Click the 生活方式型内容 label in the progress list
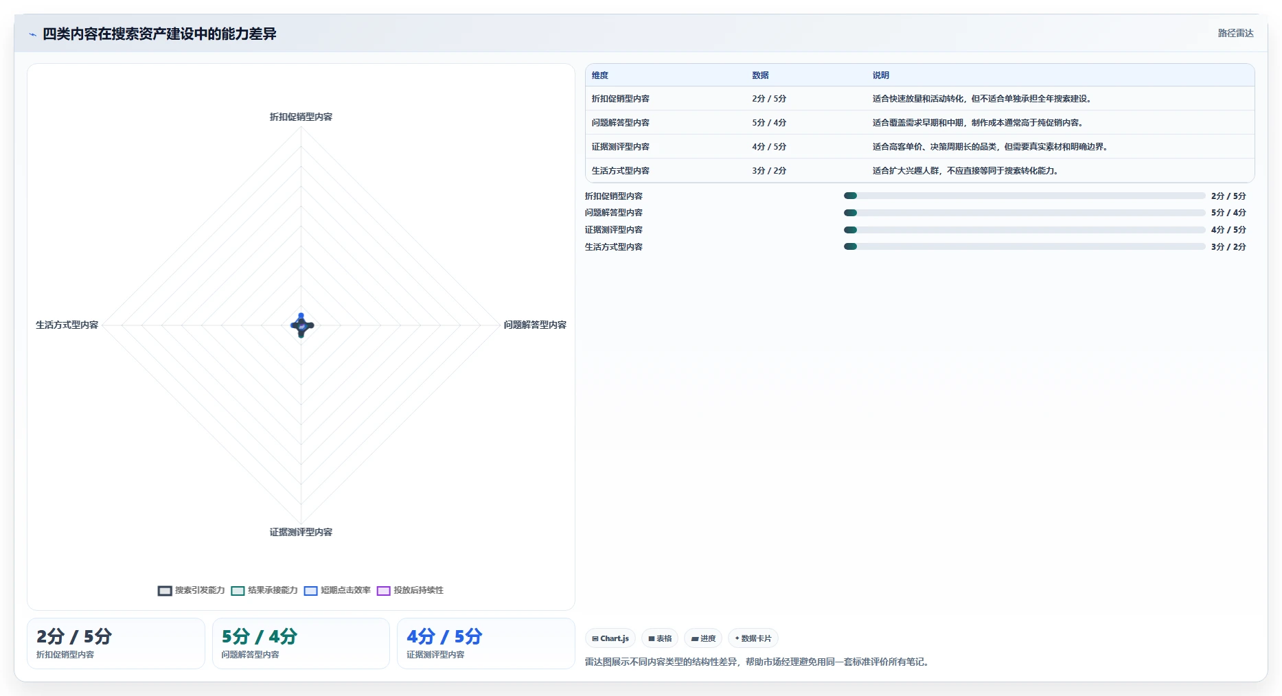The width and height of the screenshot is (1282, 696). (x=614, y=247)
